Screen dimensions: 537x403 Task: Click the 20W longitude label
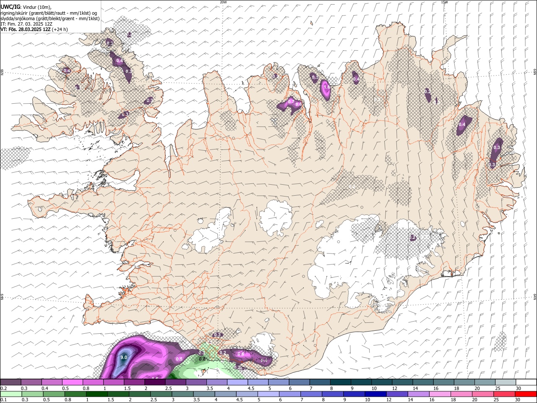223,2
